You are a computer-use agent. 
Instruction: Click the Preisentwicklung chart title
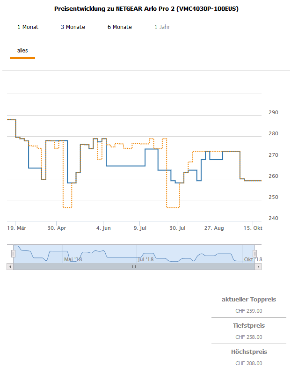tap(146, 9)
